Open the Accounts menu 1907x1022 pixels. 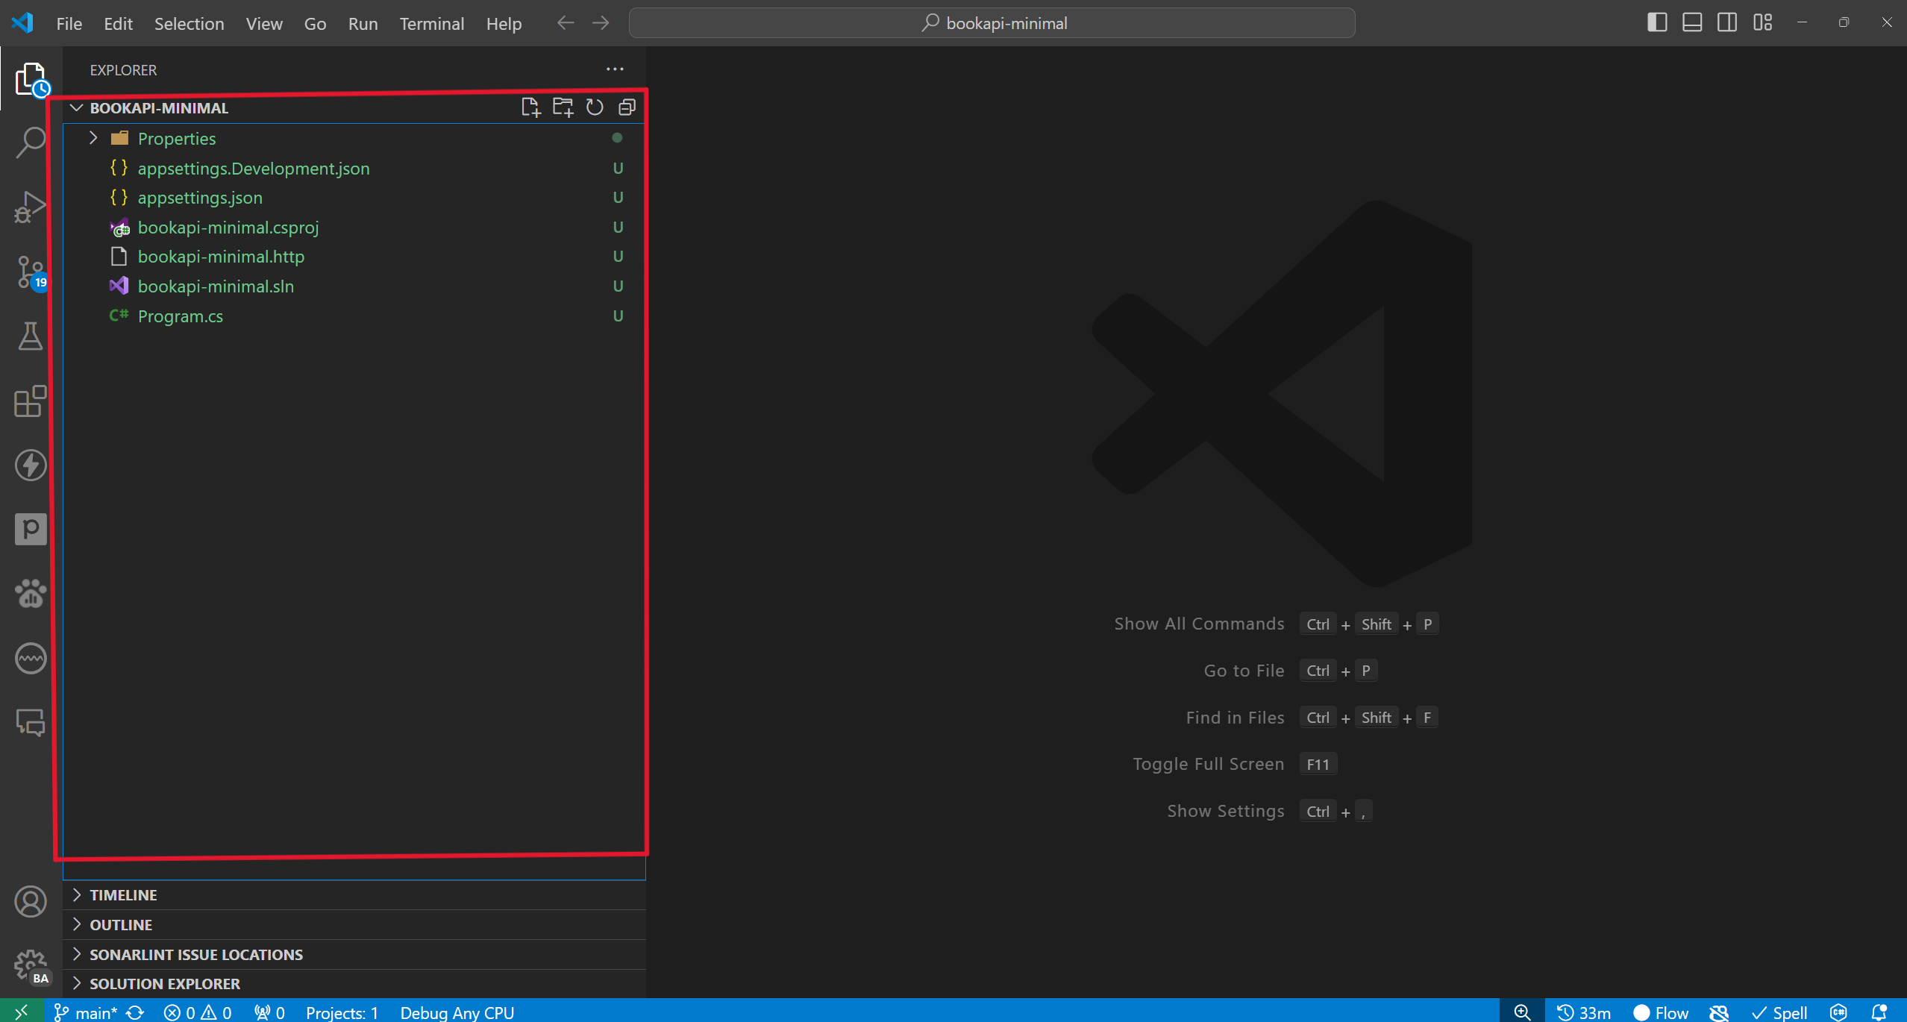pyautogui.click(x=31, y=902)
